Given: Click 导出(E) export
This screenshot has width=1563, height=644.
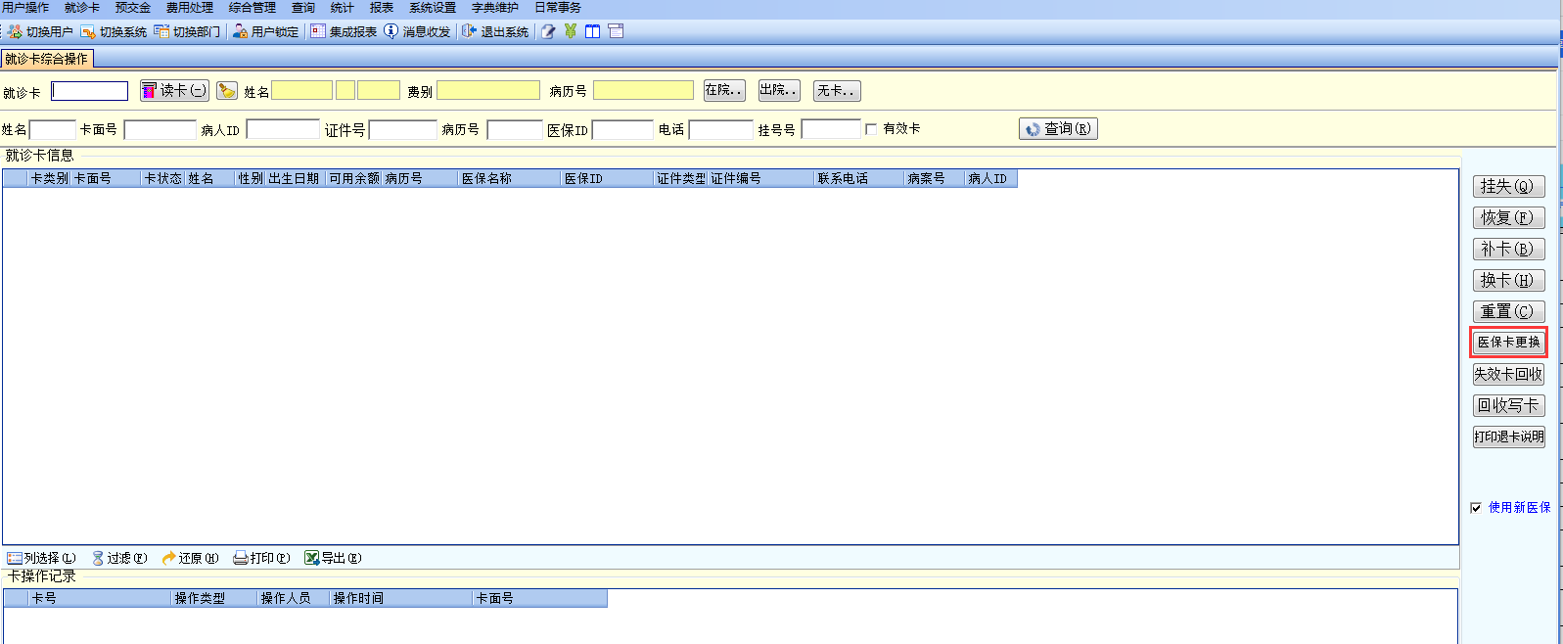Looking at the screenshot, I should [333, 558].
